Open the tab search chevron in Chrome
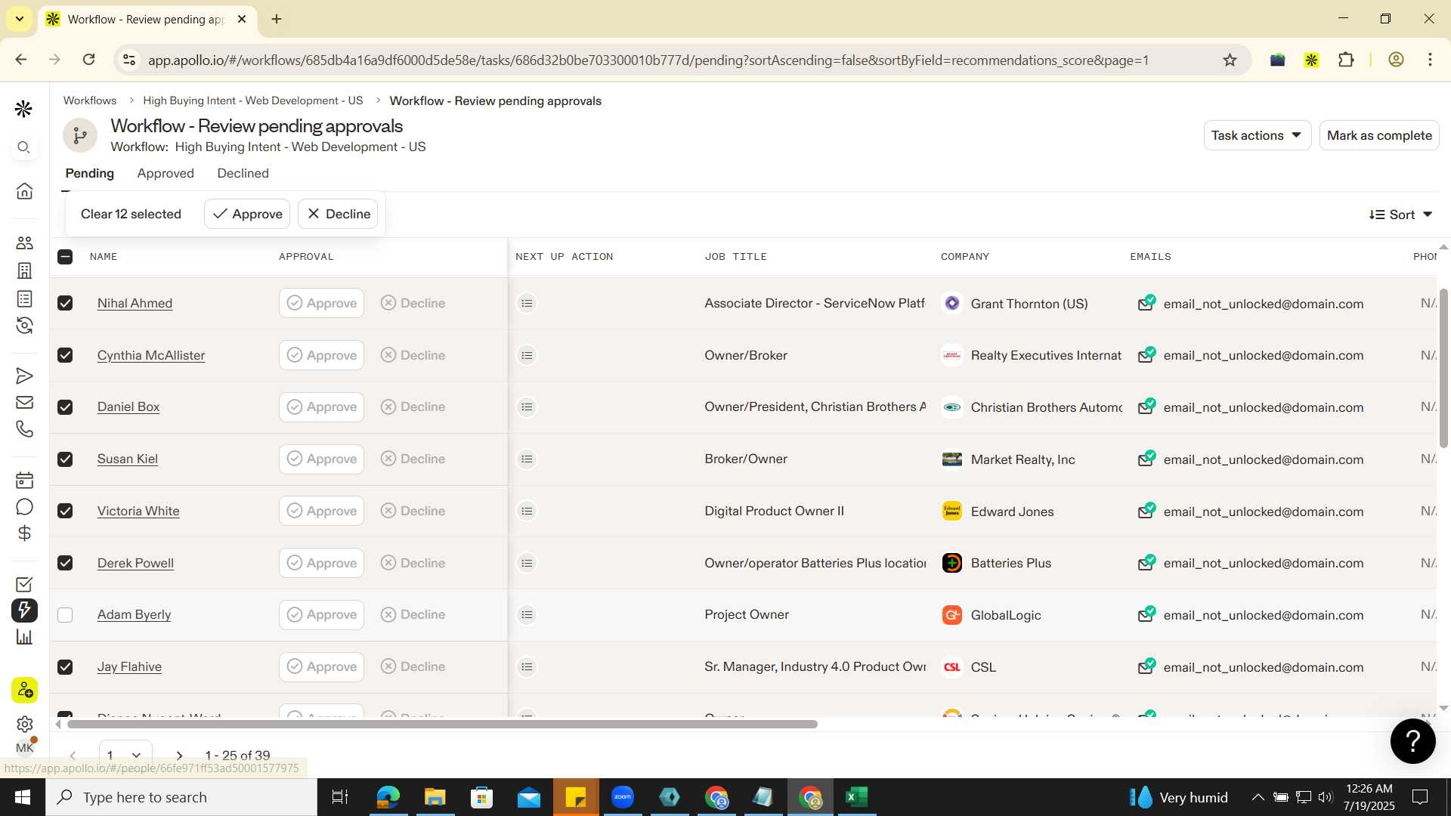 [x=20, y=19]
